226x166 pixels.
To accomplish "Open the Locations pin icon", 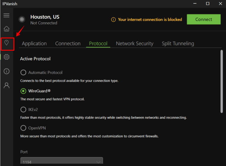I will coord(6,43).
